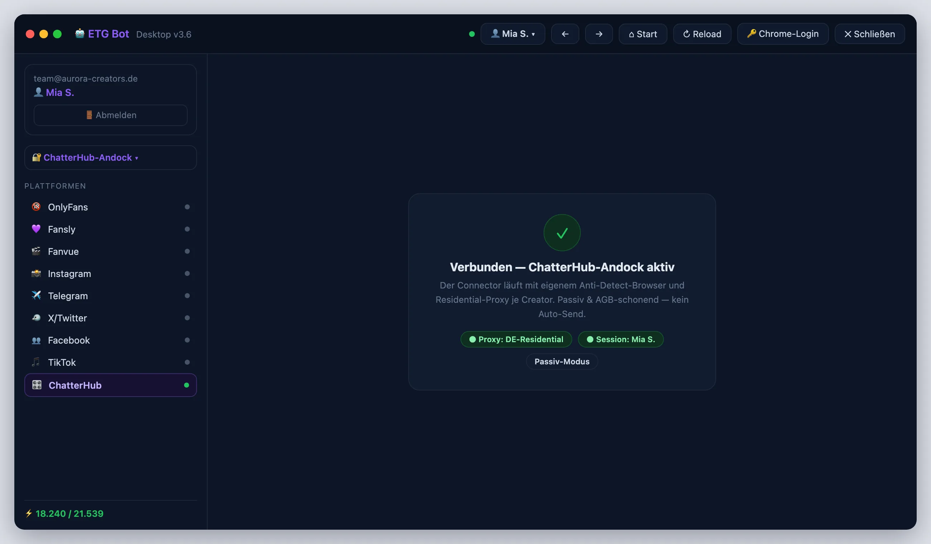Click the Mia S. name in sidebar
931x544 pixels.
click(x=60, y=93)
